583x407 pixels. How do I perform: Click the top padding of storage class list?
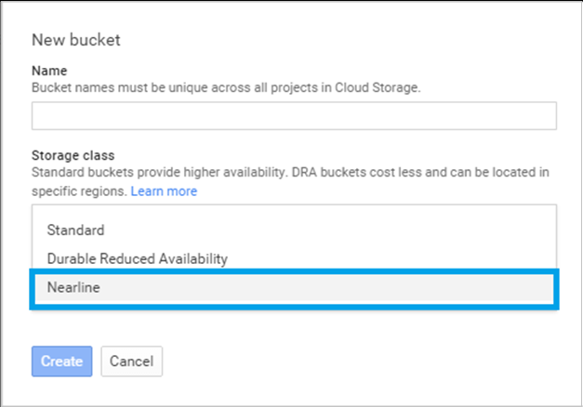pyautogui.click(x=294, y=212)
